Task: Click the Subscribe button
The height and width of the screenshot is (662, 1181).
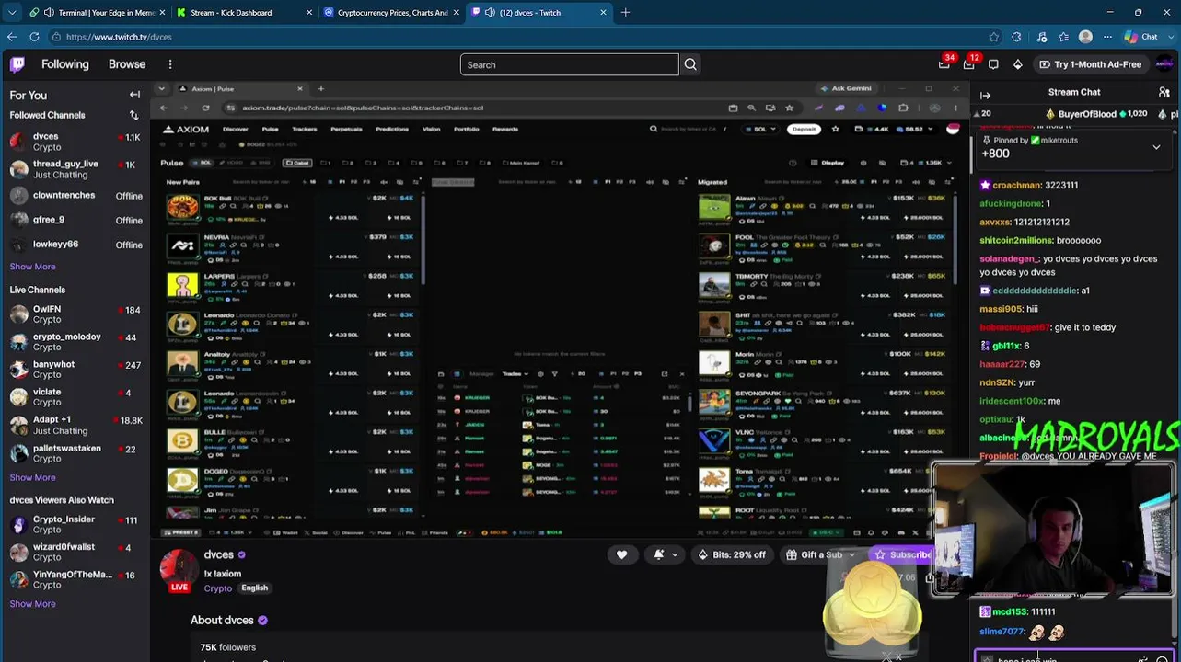Action: click(x=902, y=554)
